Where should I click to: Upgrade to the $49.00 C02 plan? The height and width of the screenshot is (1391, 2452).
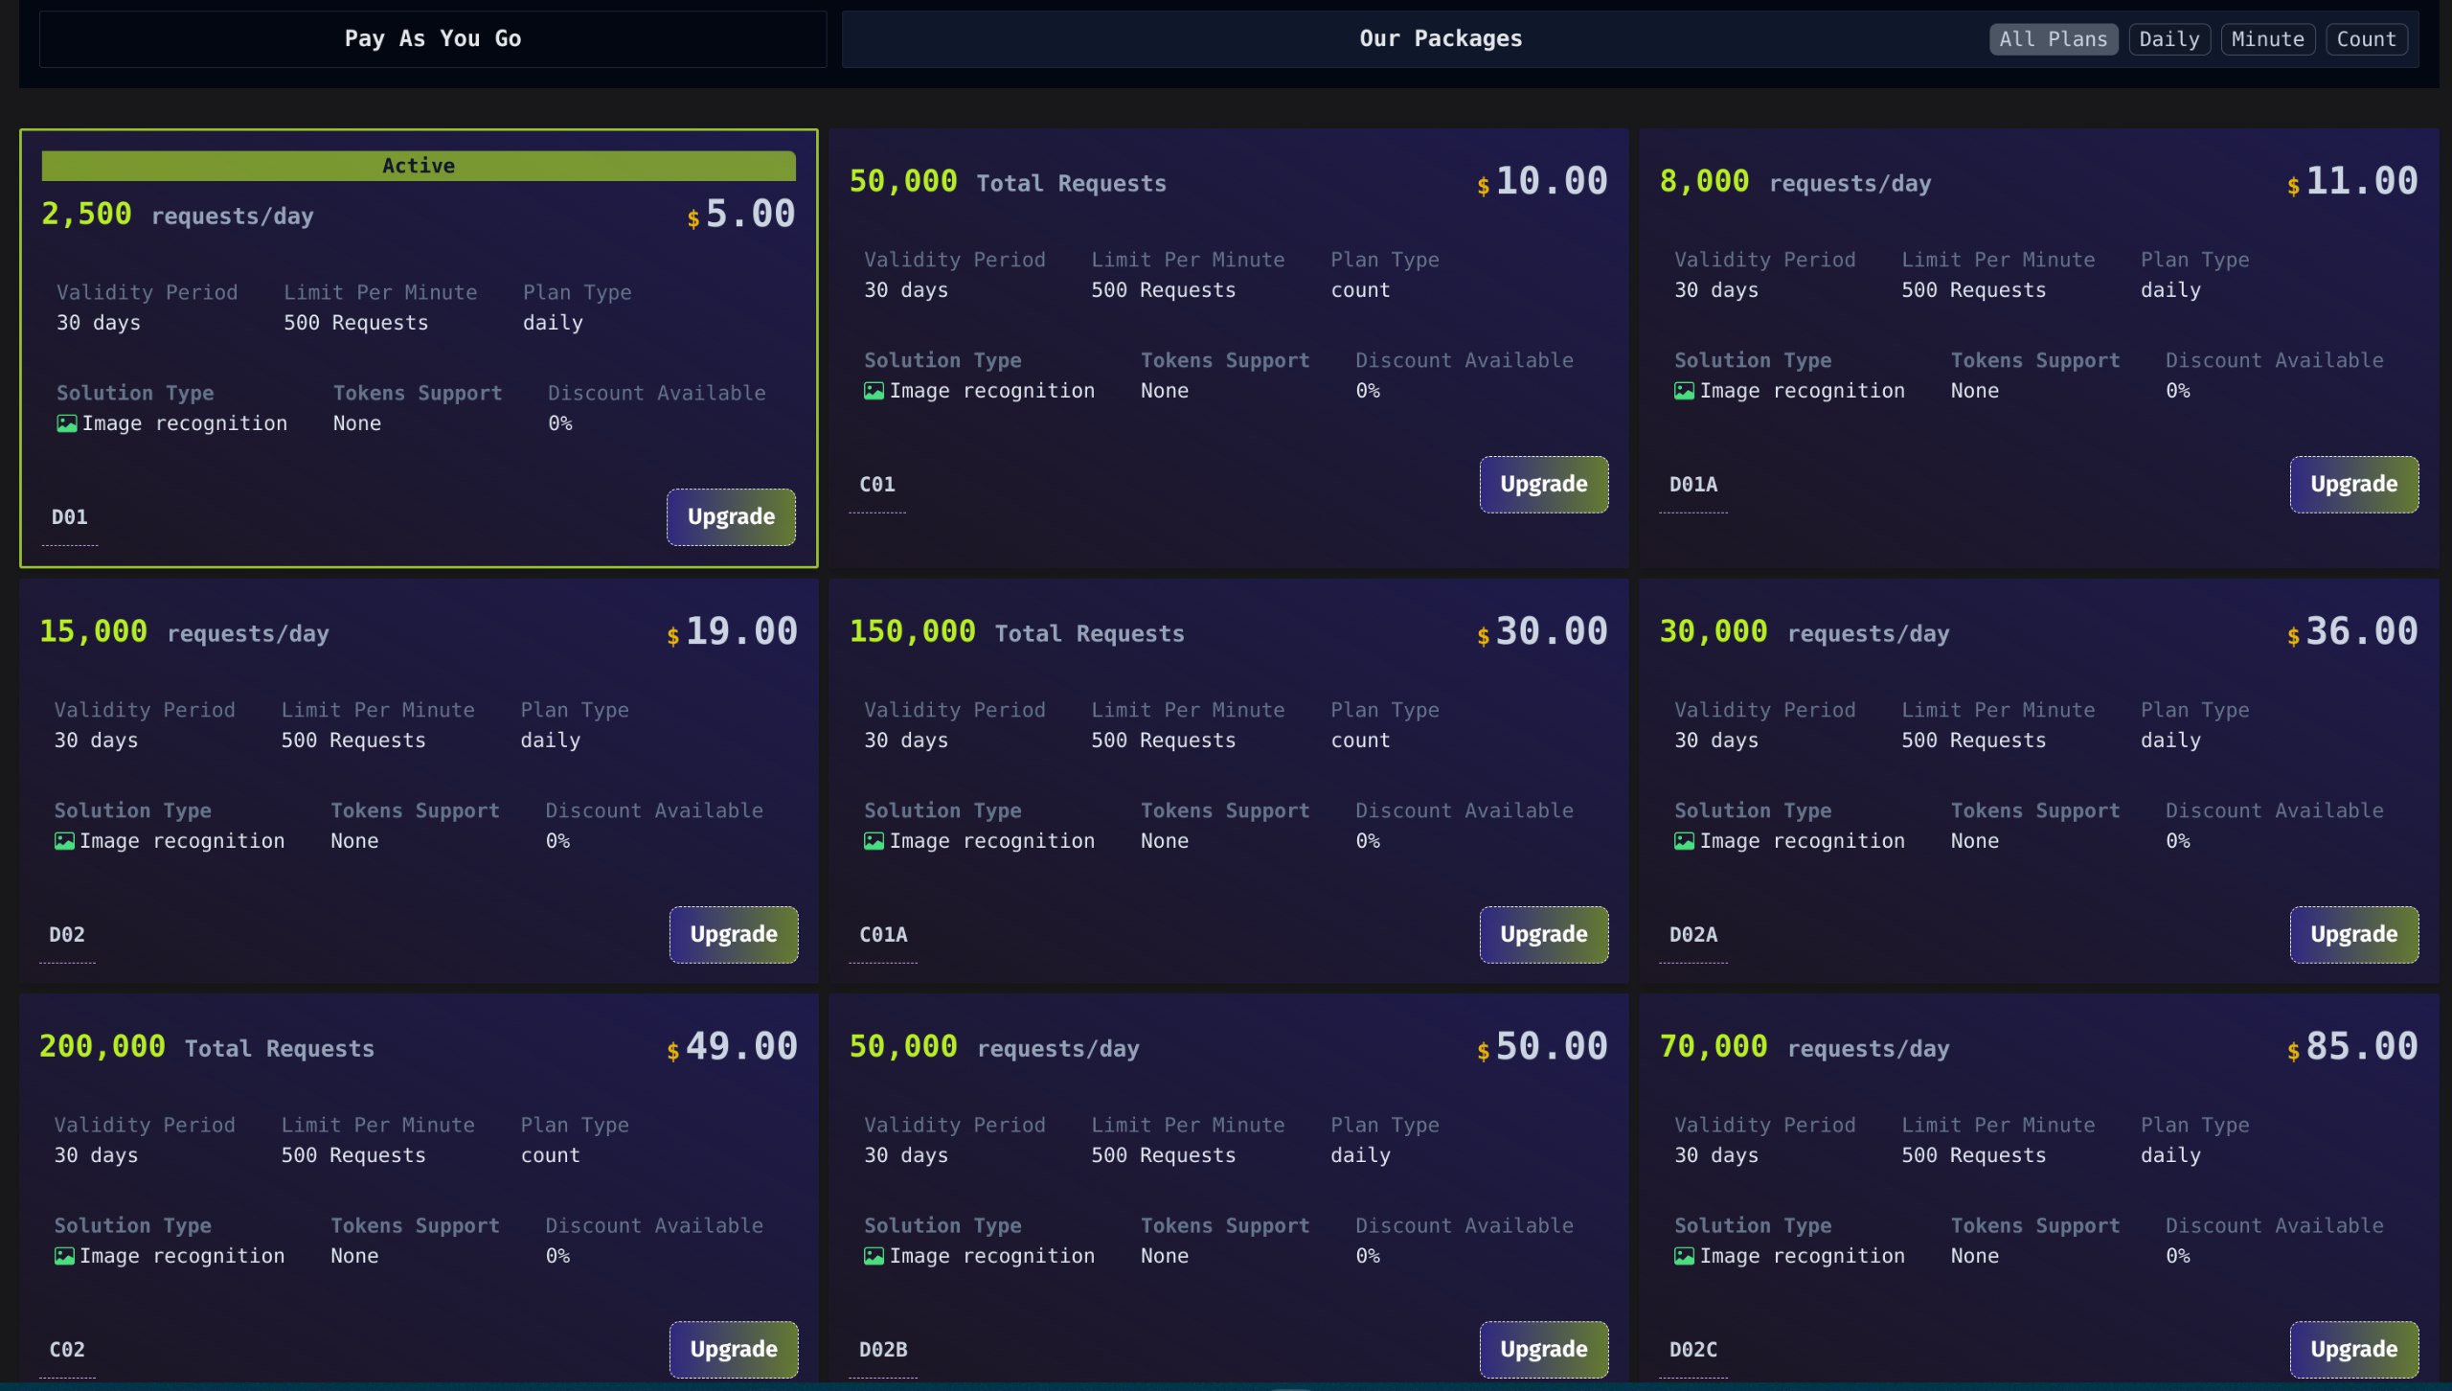tap(734, 1350)
